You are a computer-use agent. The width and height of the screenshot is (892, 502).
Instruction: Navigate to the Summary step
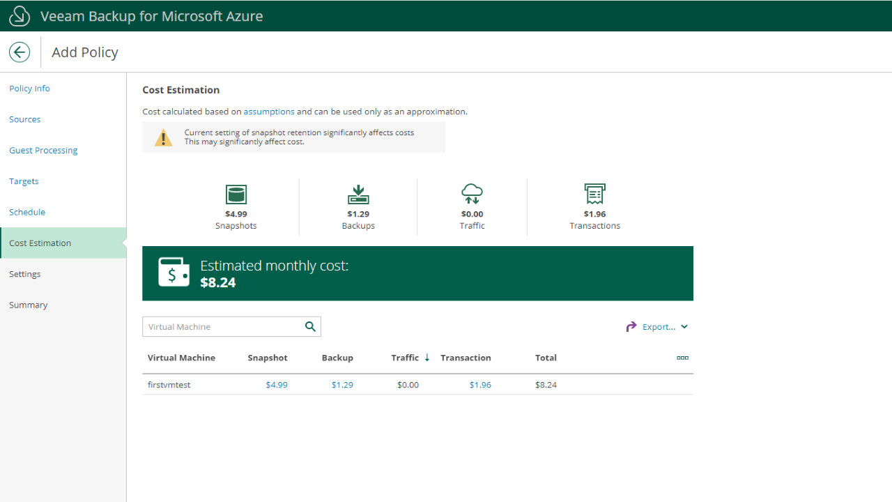pos(29,305)
